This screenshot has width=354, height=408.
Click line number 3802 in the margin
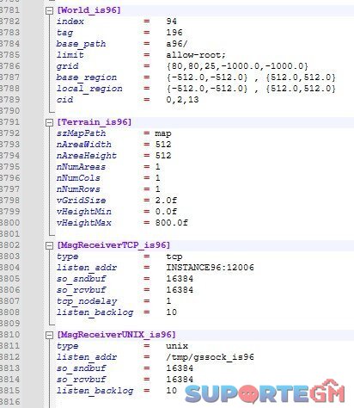click(10, 245)
